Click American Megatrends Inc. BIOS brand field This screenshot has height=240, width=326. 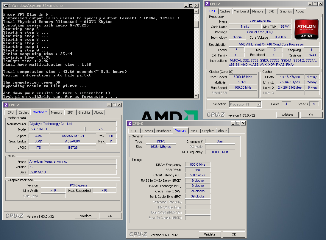[73, 161]
